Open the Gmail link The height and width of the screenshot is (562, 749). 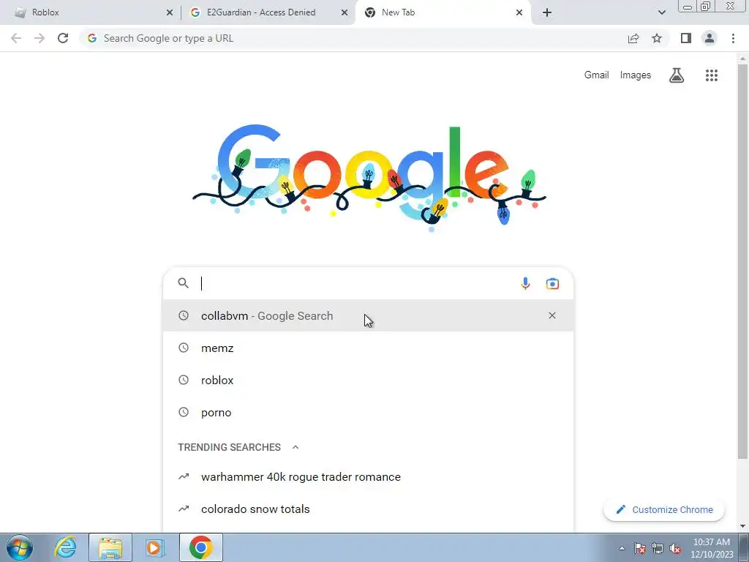point(596,75)
